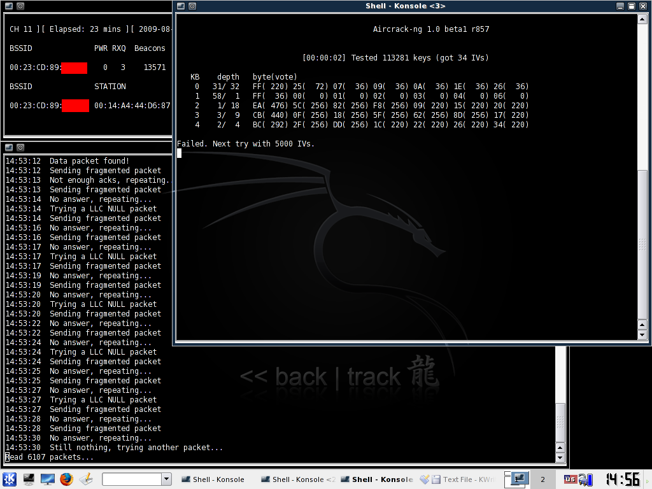Click 'Still nothing, trying another packet...' line
Screen dimensions: 652x489
click(x=115, y=448)
